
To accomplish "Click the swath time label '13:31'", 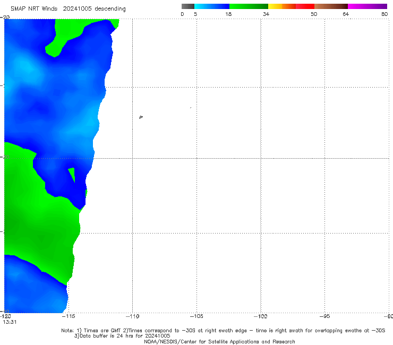I will 10,322.
